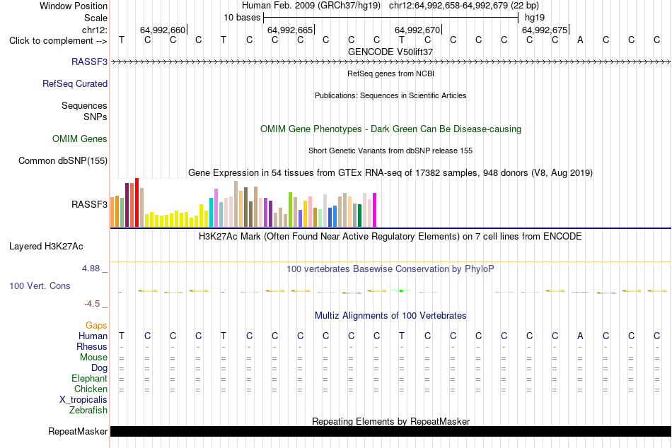Select the Rhesus species row label

click(92, 346)
